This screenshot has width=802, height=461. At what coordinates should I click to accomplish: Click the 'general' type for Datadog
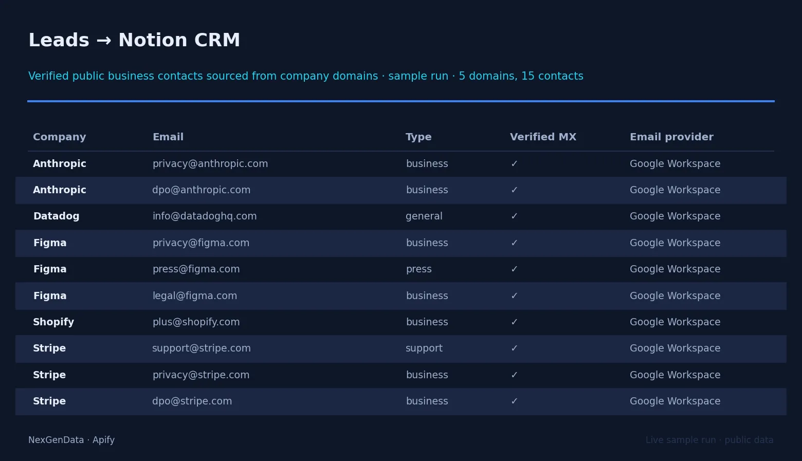(x=424, y=216)
